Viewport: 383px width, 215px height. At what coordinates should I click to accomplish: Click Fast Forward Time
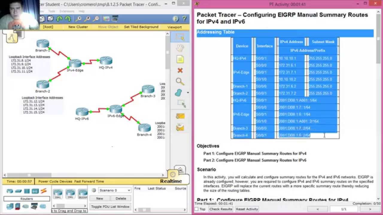(89, 181)
